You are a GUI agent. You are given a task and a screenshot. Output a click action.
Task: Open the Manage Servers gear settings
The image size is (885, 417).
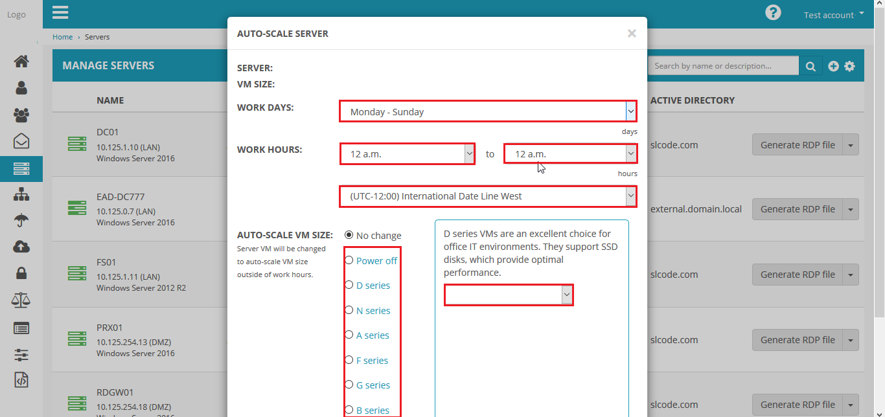pos(850,66)
